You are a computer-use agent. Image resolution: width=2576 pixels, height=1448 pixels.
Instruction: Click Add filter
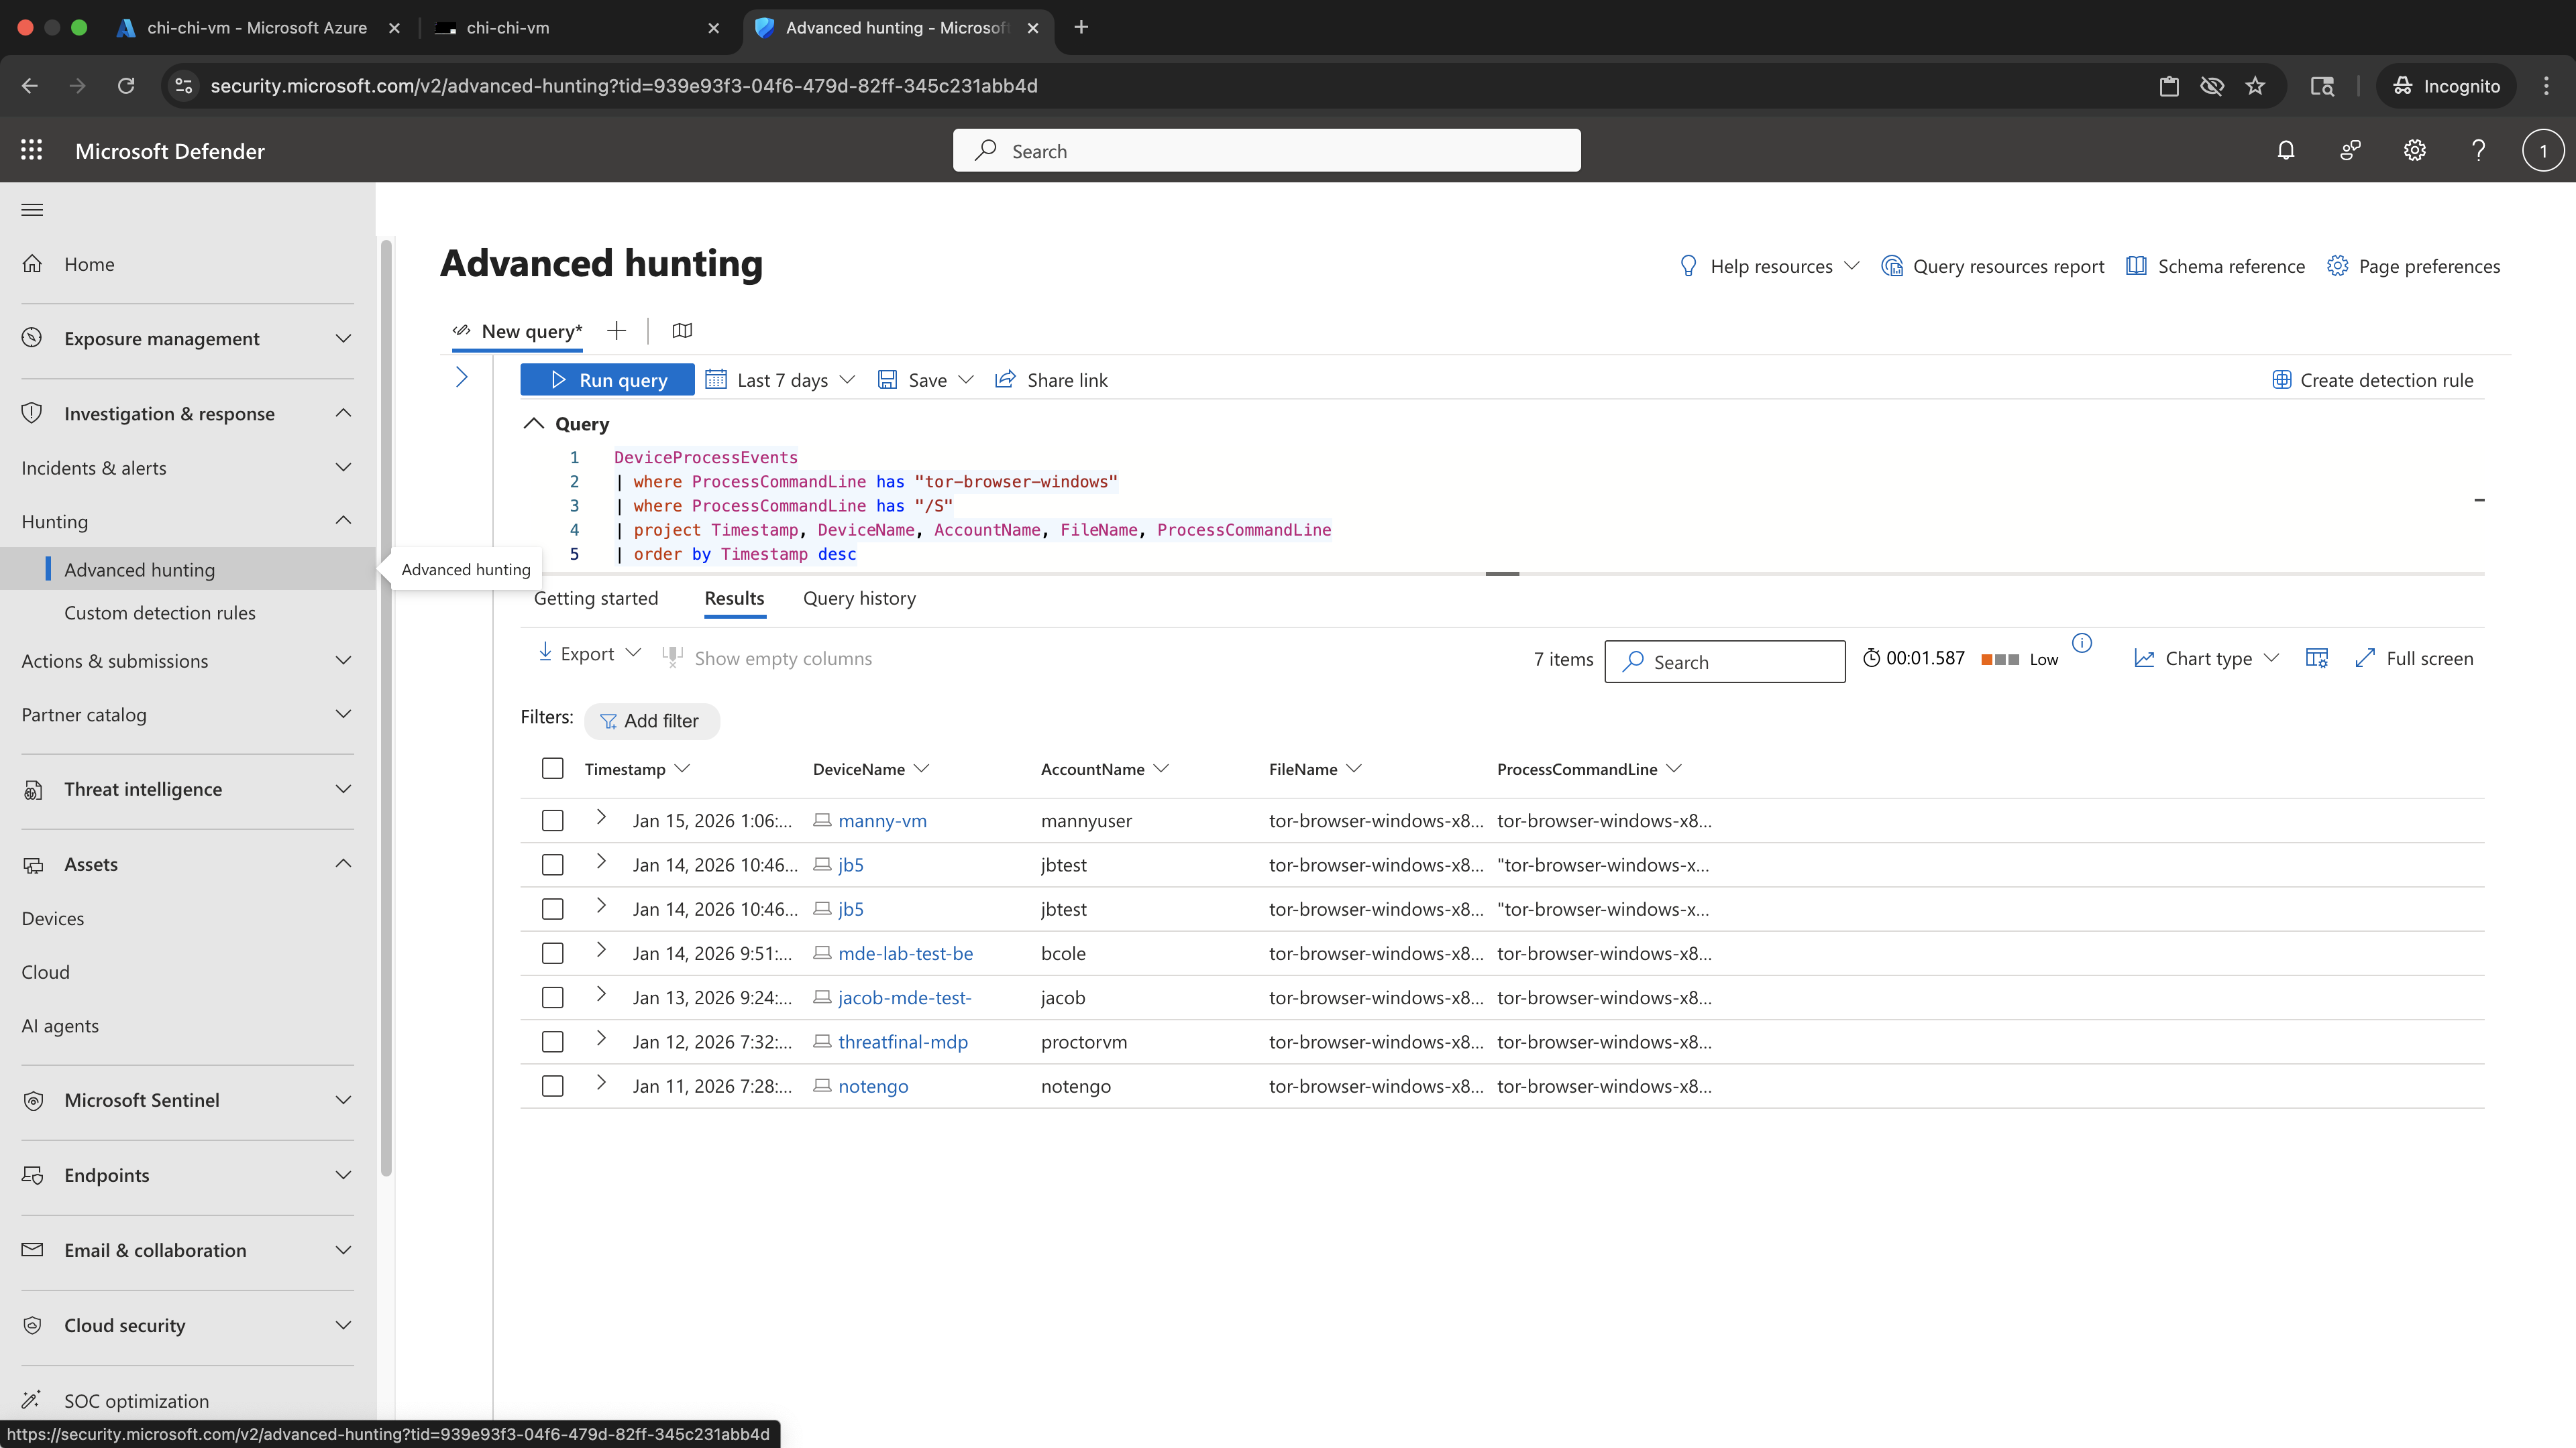tap(651, 721)
